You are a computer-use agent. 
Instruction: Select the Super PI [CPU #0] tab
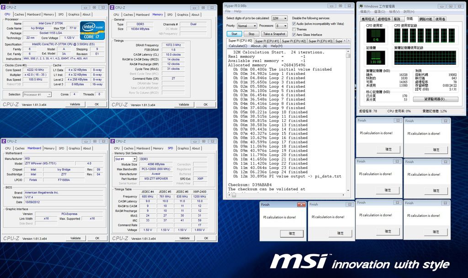240,41
